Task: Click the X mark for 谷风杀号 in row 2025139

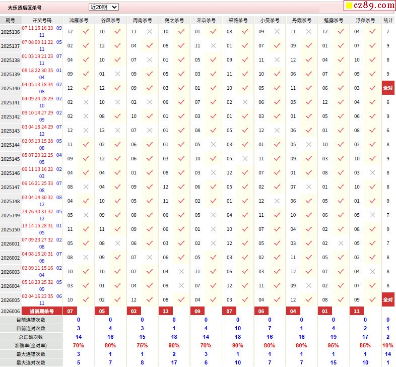Action: pyautogui.click(x=117, y=74)
